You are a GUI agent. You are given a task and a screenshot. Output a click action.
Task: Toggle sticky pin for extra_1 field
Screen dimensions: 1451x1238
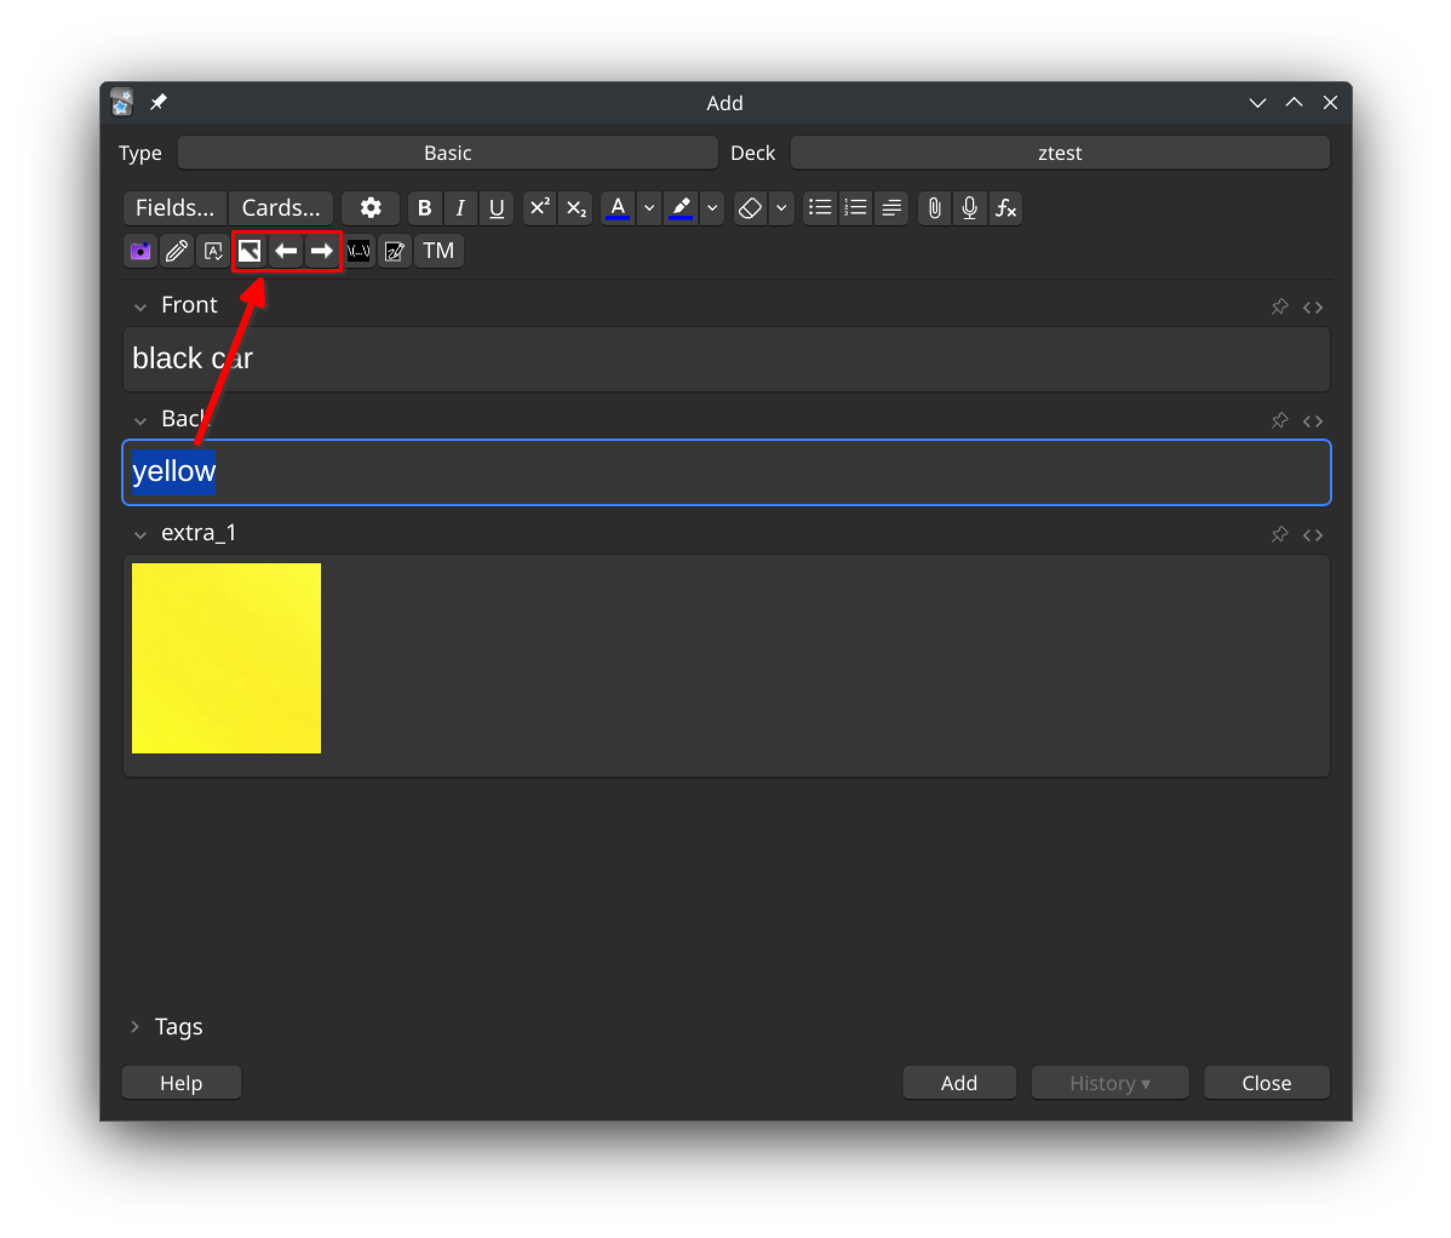[1280, 535]
